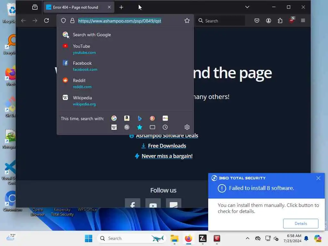Follow the Never miss a bargain link
Viewport: 328px width, 246px height.
(x=167, y=156)
